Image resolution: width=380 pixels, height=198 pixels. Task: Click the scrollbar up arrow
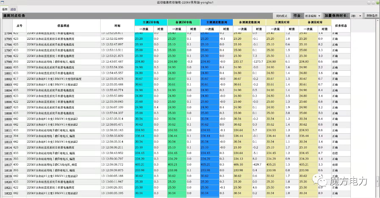(x=377, y=21)
